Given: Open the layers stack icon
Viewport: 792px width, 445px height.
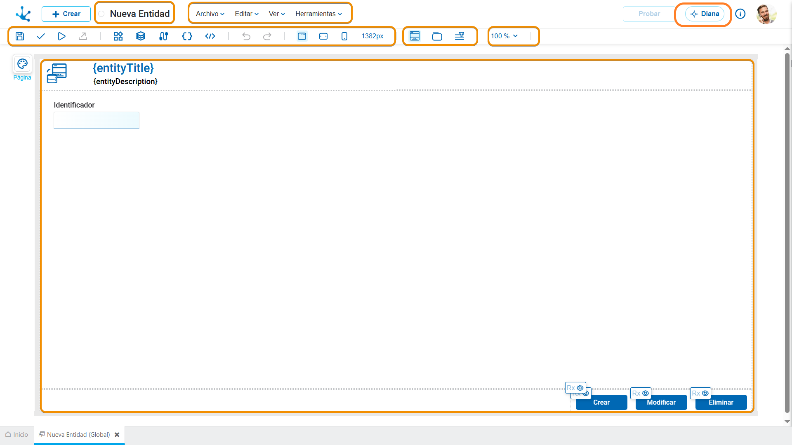Looking at the screenshot, I should (141, 36).
